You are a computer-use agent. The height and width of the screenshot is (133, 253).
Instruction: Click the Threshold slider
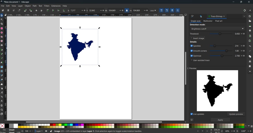point(221,34)
